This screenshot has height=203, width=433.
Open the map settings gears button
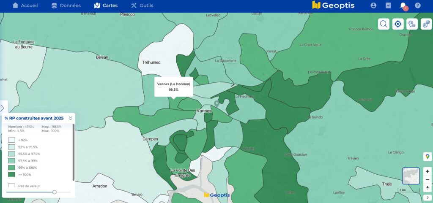click(426, 24)
